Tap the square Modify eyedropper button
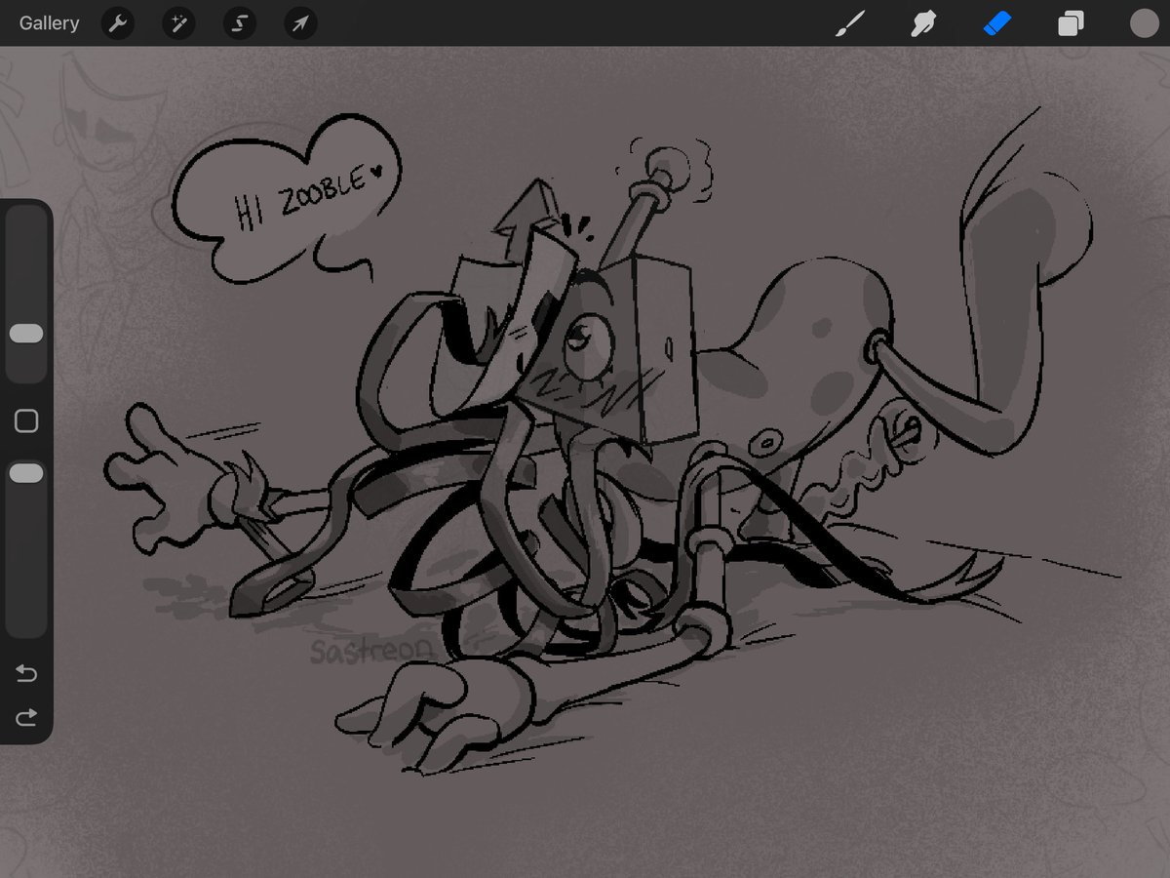The image size is (1170, 878). tap(26, 421)
